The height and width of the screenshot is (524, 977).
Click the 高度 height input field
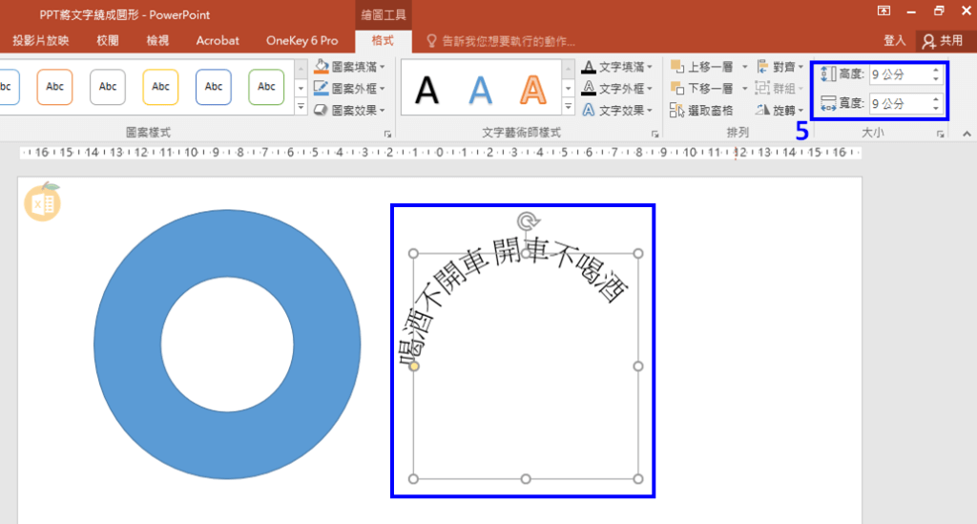[898, 74]
